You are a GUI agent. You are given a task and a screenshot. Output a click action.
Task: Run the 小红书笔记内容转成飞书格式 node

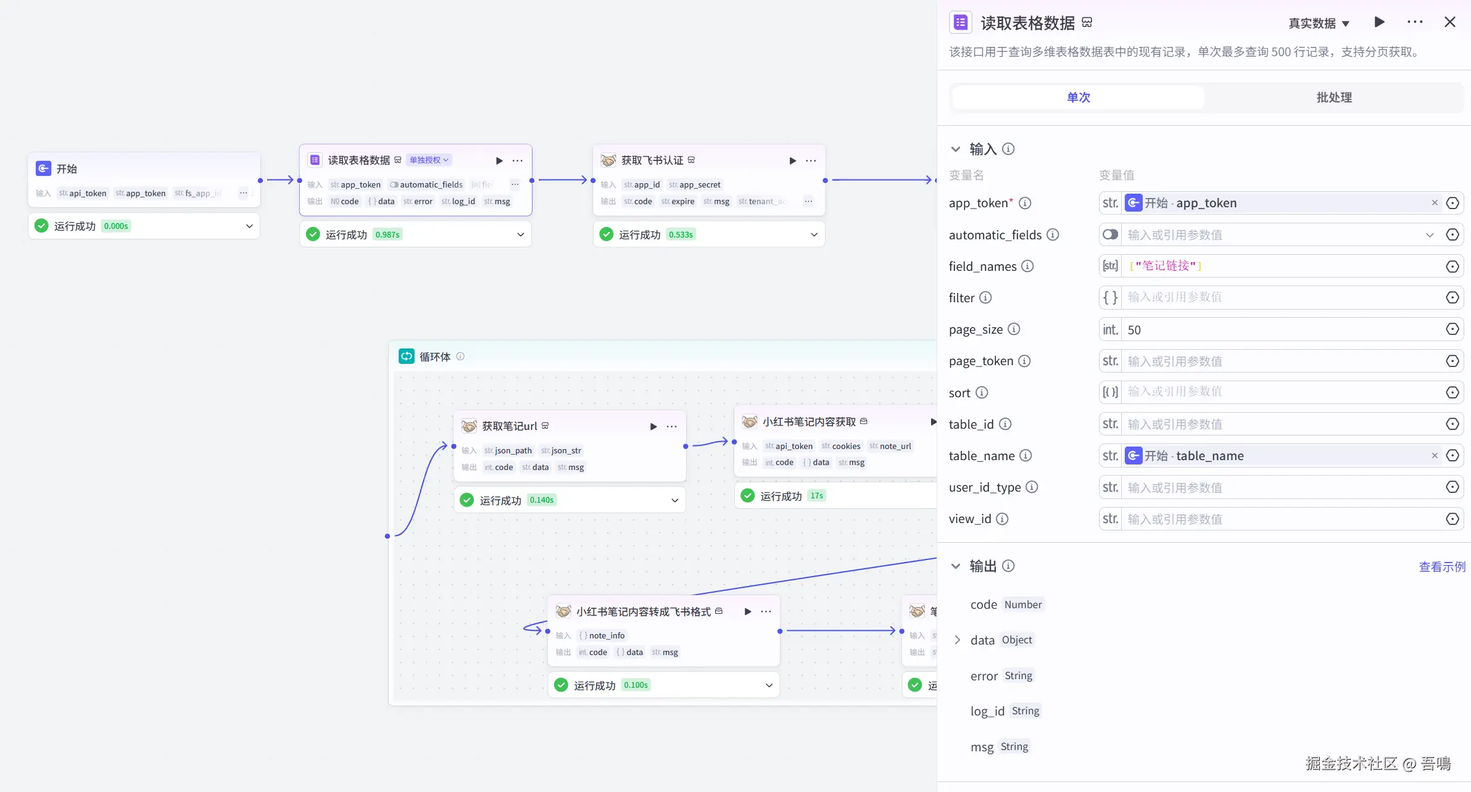748,611
